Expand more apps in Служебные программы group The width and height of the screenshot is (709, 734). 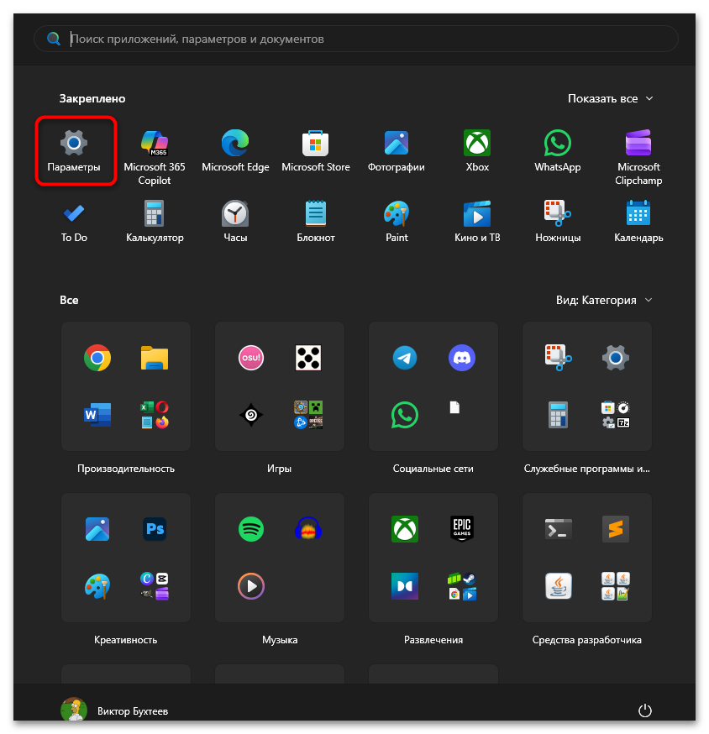[616, 415]
